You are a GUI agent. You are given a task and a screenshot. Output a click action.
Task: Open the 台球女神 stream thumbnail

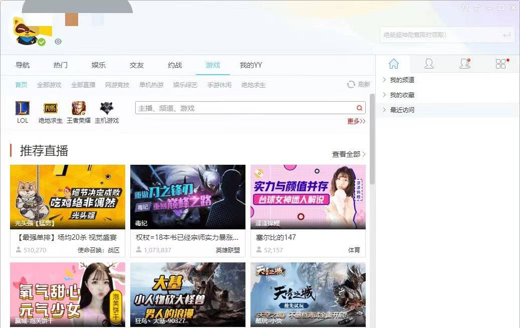pyautogui.click(x=308, y=197)
